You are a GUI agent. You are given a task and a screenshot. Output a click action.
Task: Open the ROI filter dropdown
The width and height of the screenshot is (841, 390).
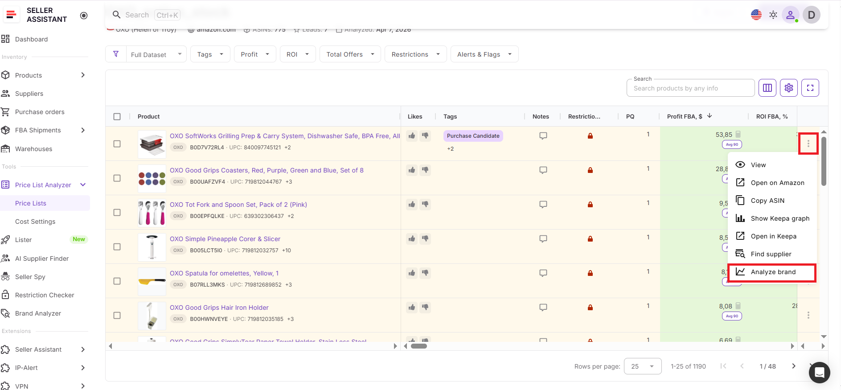click(x=298, y=54)
